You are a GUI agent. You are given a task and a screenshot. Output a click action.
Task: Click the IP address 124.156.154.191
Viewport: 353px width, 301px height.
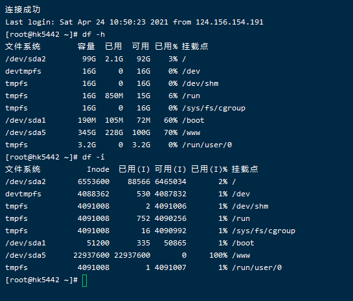(x=229, y=22)
